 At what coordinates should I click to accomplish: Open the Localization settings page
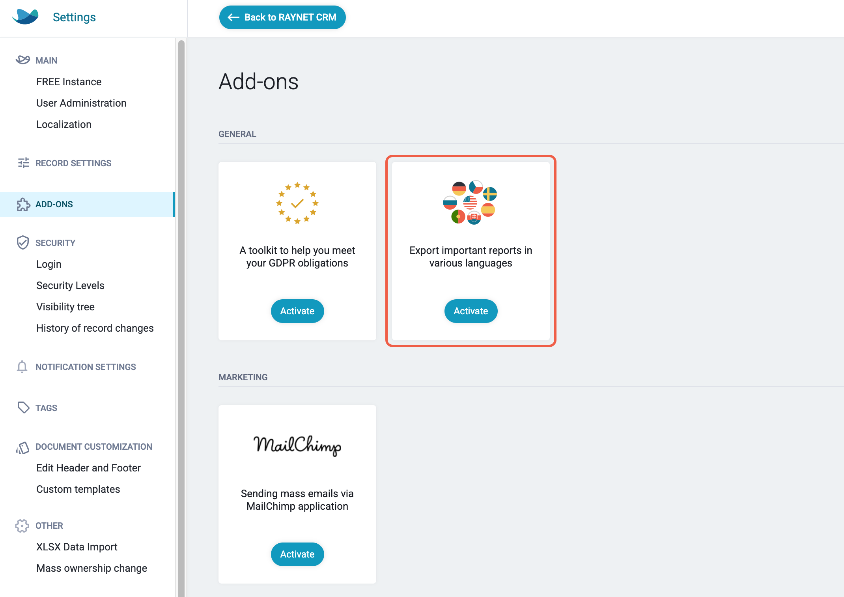[x=64, y=124]
